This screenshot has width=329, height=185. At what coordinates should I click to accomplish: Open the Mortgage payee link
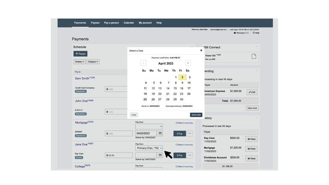point(84,122)
